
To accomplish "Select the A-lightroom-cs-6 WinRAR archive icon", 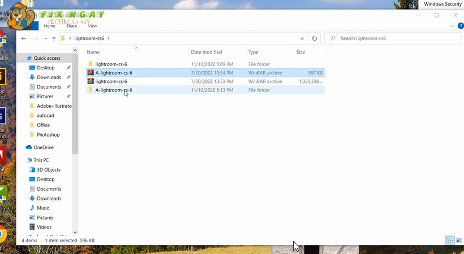I will coord(90,73).
